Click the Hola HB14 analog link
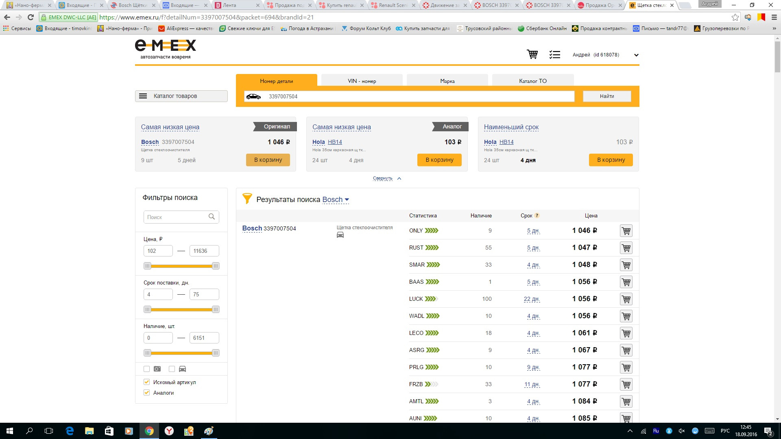This screenshot has height=439, width=781. (334, 142)
